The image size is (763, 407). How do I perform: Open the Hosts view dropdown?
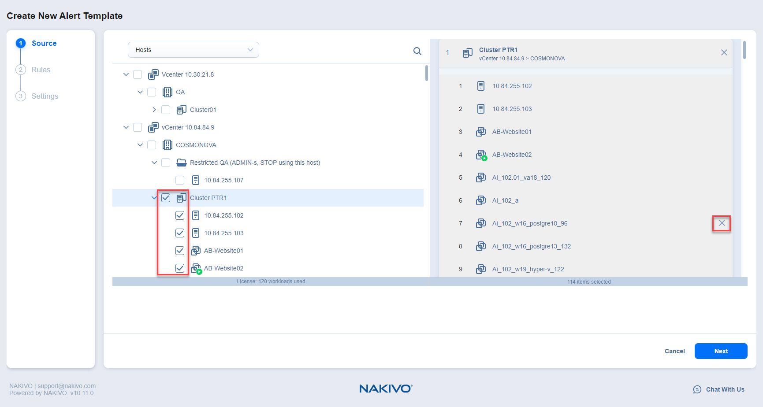193,50
